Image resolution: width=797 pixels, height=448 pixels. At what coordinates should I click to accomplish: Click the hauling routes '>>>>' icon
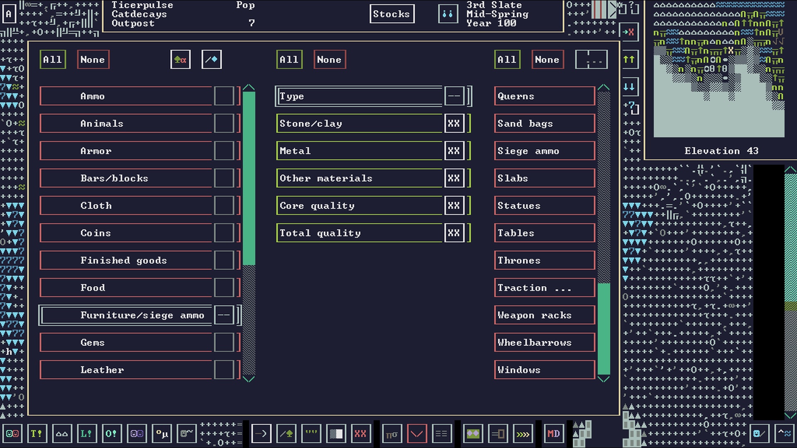523,433
